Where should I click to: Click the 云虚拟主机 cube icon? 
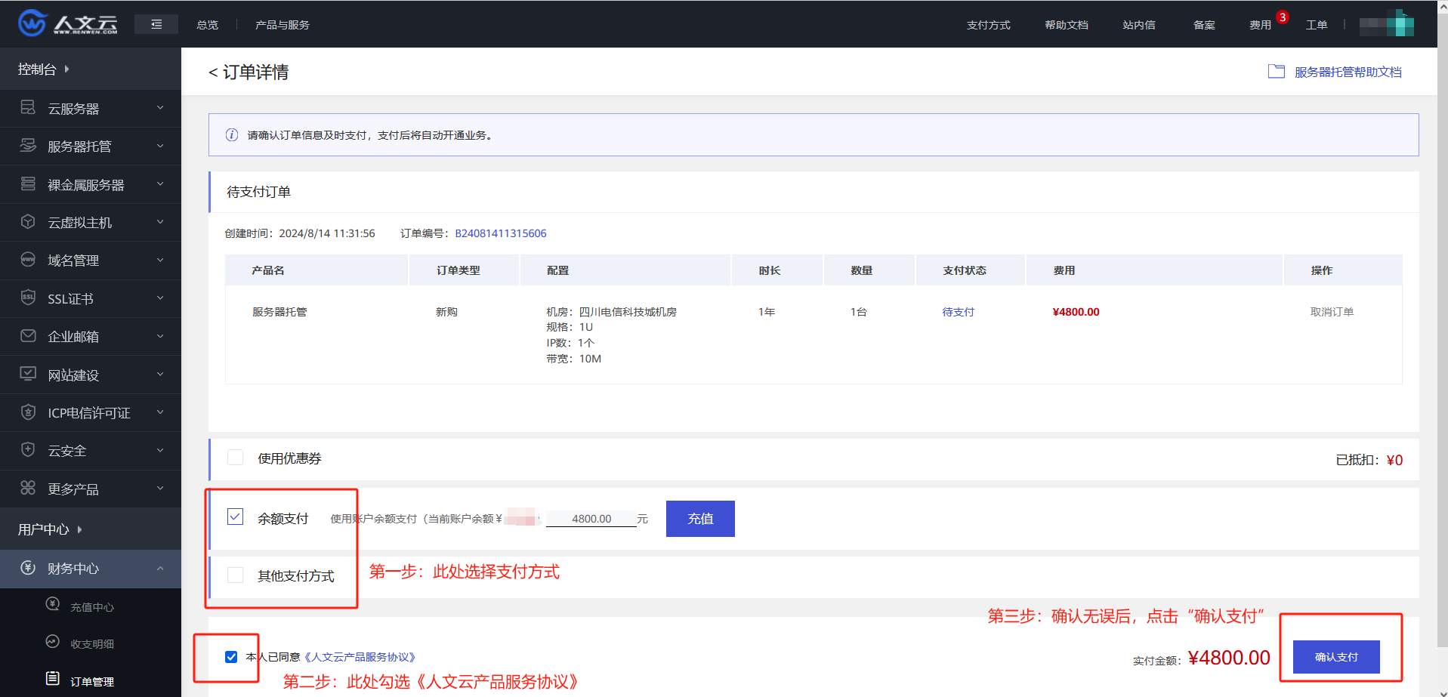[x=28, y=221]
